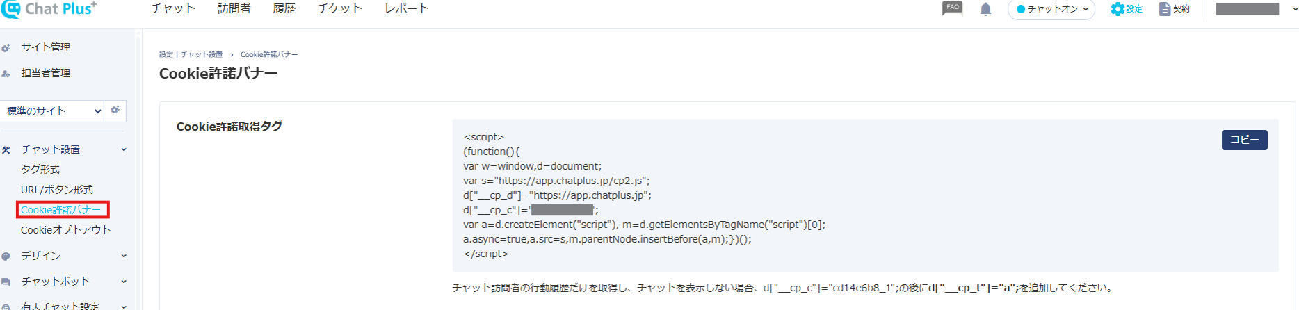The image size is (1299, 310).
Task: Open the FAQ speech bubble icon
Action: [952, 8]
